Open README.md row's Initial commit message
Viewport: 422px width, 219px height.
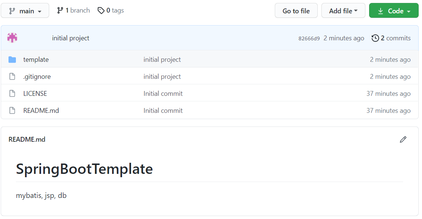pyautogui.click(x=163, y=111)
